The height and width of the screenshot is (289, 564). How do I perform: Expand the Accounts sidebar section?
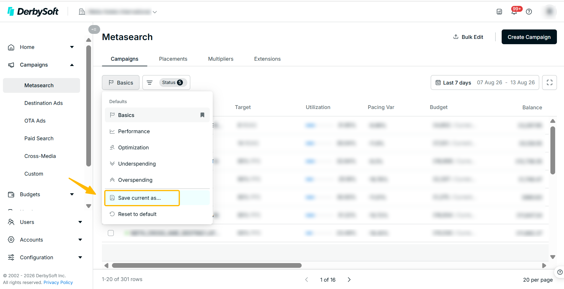pyautogui.click(x=80, y=240)
